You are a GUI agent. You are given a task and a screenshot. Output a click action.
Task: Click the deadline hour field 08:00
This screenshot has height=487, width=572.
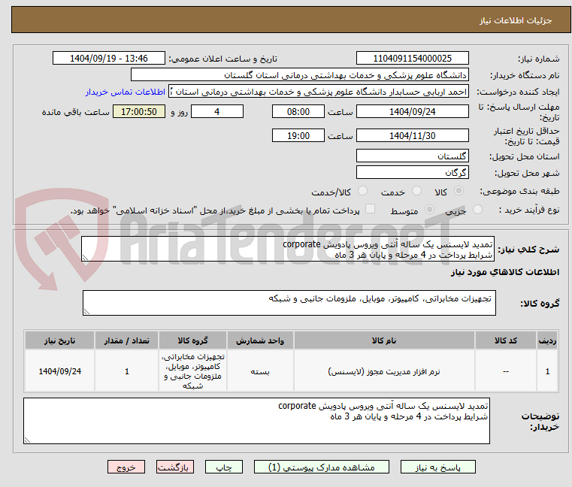pos(298,111)
